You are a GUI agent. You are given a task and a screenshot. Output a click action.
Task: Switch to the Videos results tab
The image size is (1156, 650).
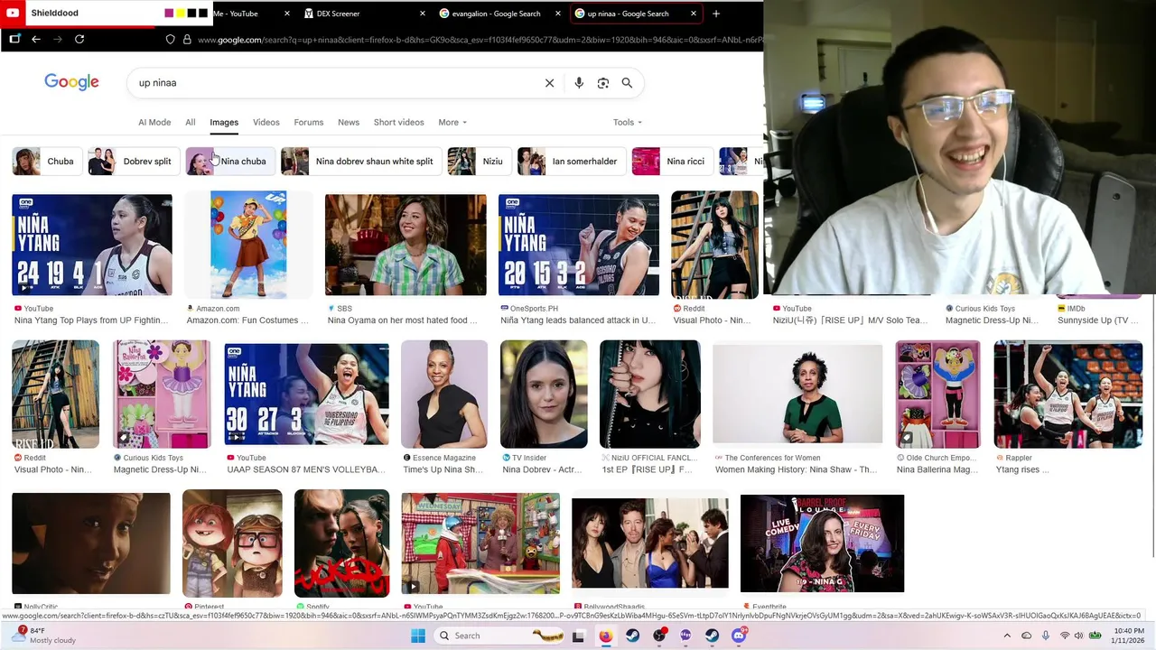266,122
